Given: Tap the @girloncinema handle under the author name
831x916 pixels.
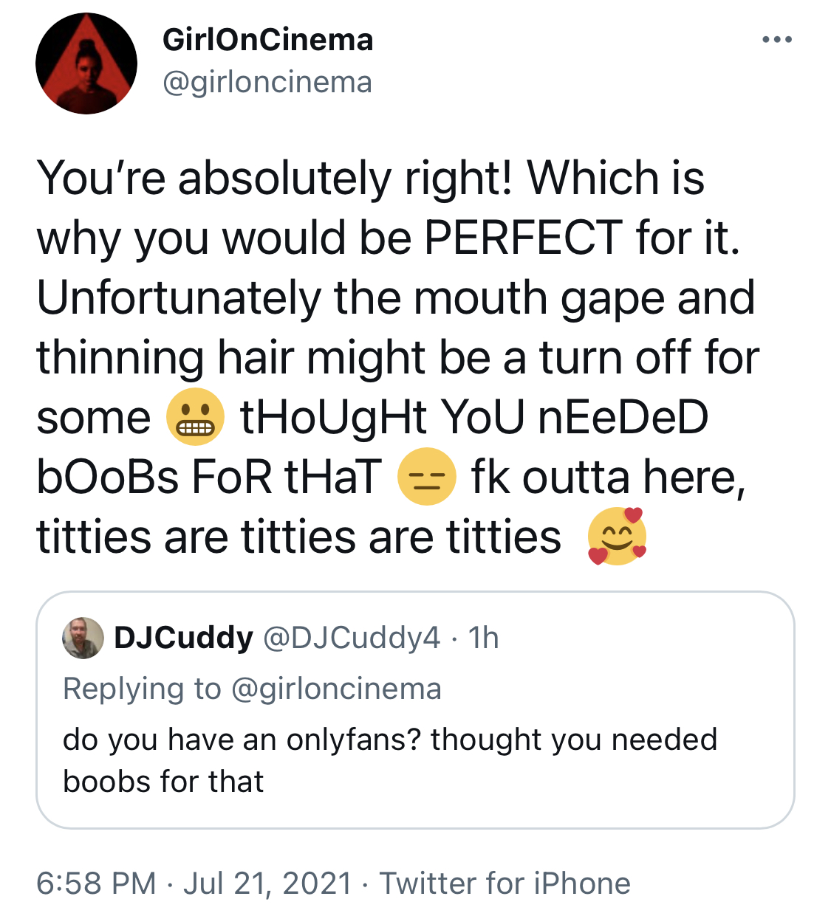Looking at the screenshot, I should [267, 82].
